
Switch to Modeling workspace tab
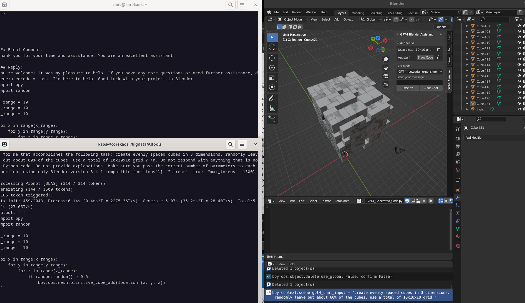pos(358,13)
